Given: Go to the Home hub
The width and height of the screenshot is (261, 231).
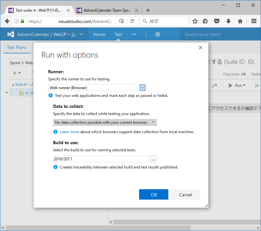Looking at the screenshot, I should 99,34.
